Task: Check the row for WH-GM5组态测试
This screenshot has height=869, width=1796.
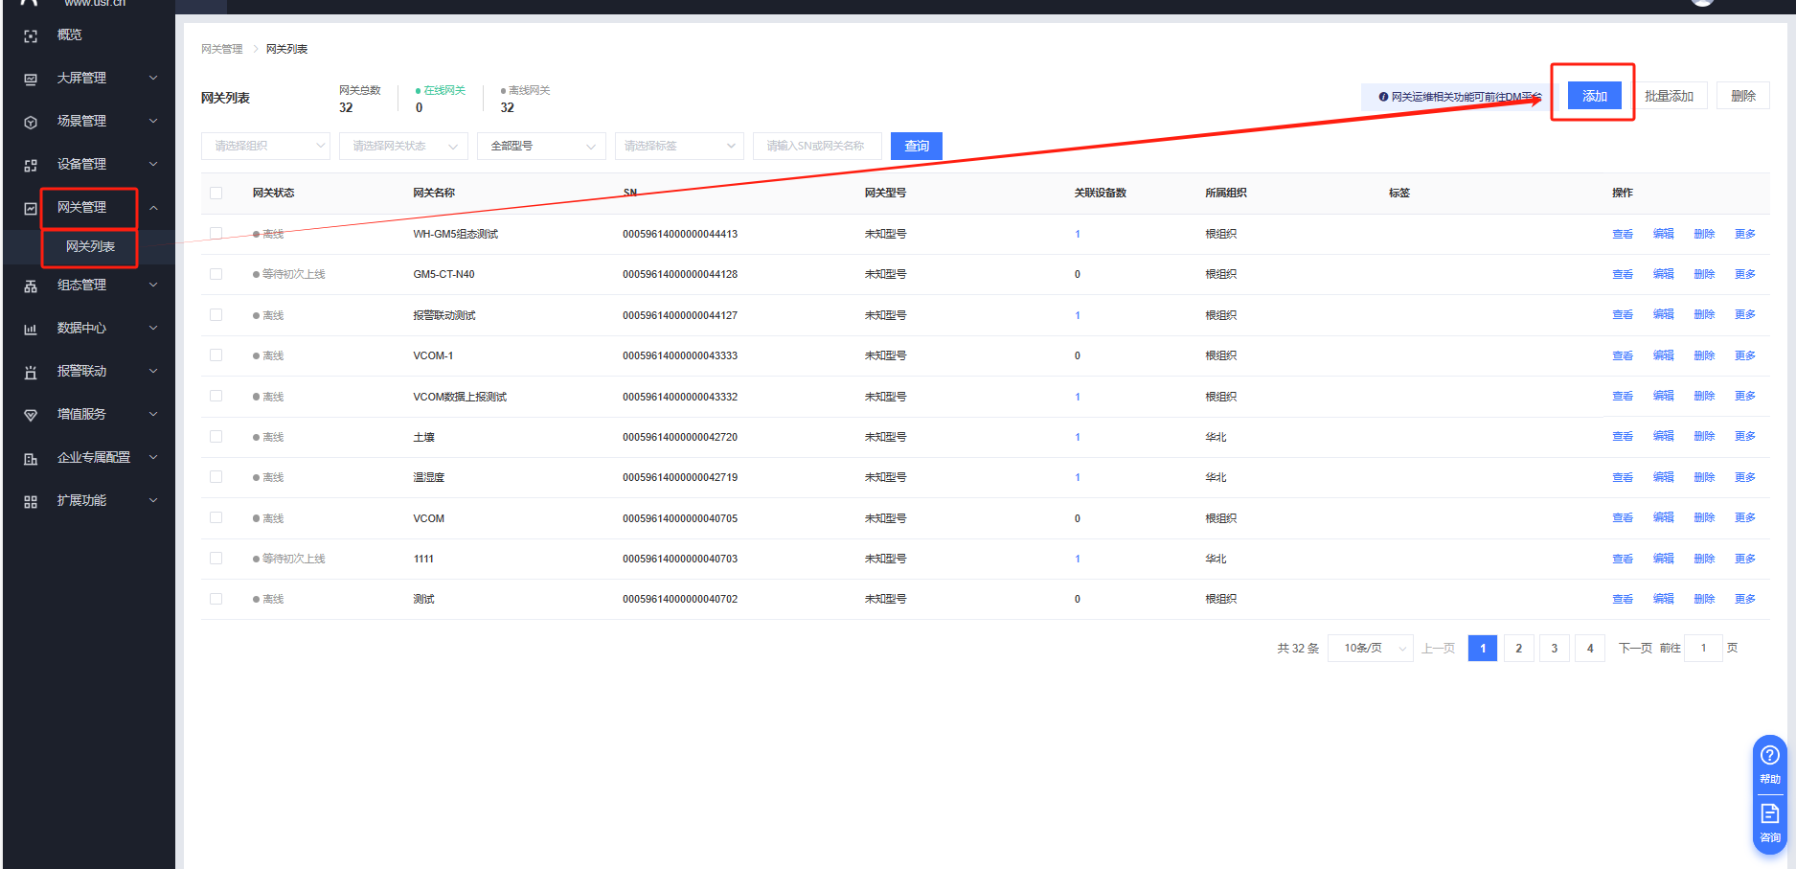Action: click(216, 234)
